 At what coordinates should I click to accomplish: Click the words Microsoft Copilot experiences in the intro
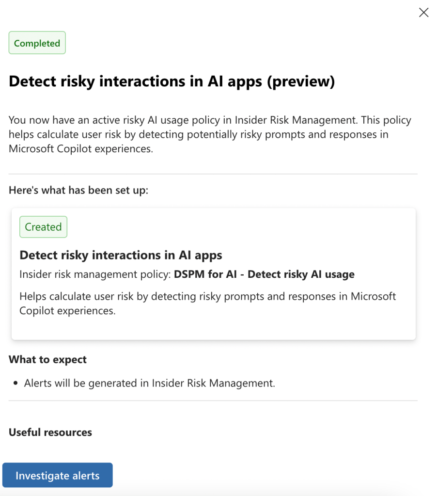(x=80, y=149)
